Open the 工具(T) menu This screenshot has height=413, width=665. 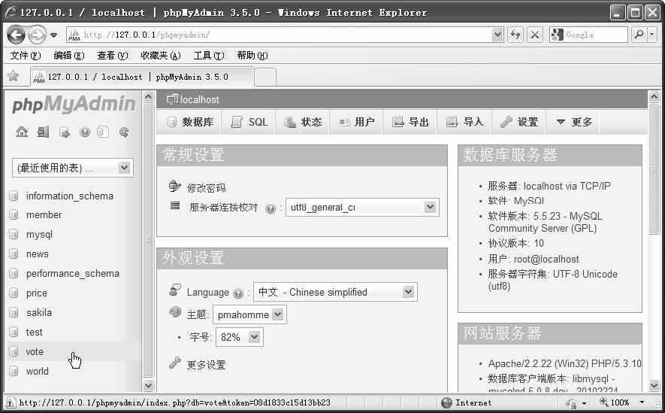(x=209, y=56)
